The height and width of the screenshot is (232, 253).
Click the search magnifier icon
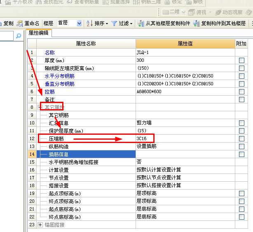point(19,36)
